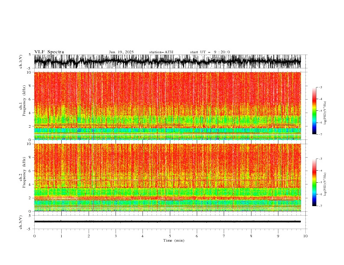Click the "-7" label on ch.1 color bar
Viewport: 344px width, 265px height.
coord(320,134)
